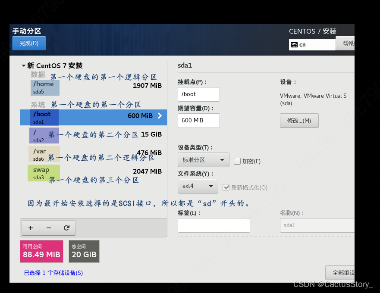Click the empty 标签(L) label field
The height and width of the screenshot is (293, 380).
click(x=214, y=225)
